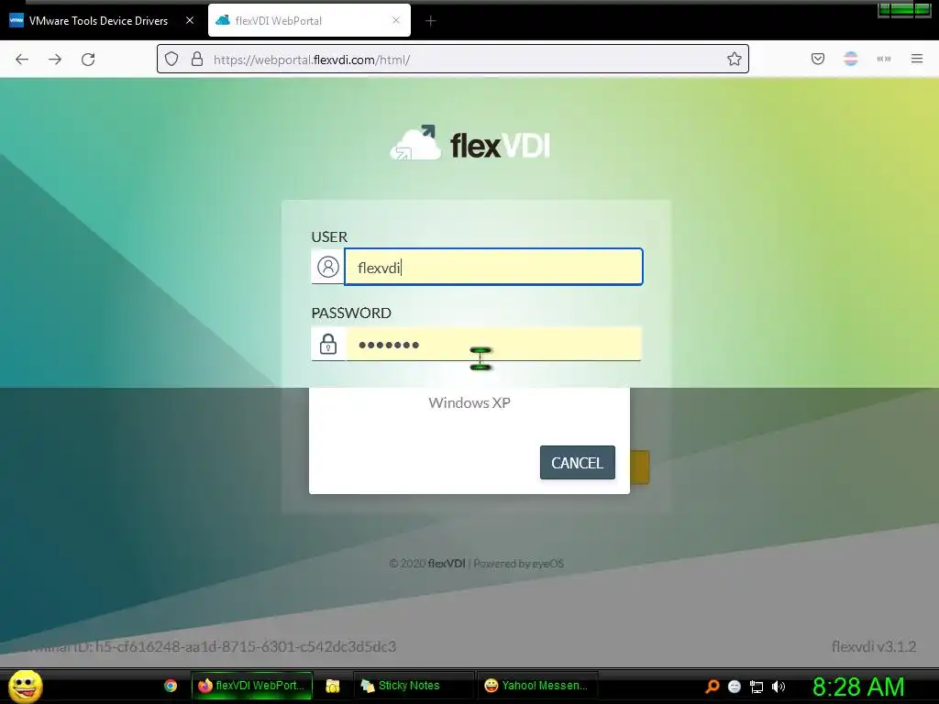Click the orange search tray icon
The height and width of the screenshot is (704, 939).
click(712, 686)
